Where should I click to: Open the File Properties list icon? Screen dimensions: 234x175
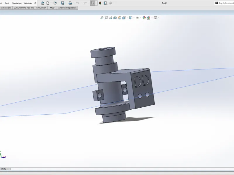(x=105, y=3)
